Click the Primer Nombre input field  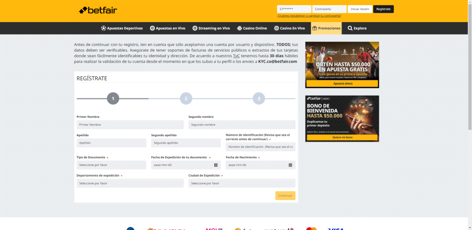point(130,125)
